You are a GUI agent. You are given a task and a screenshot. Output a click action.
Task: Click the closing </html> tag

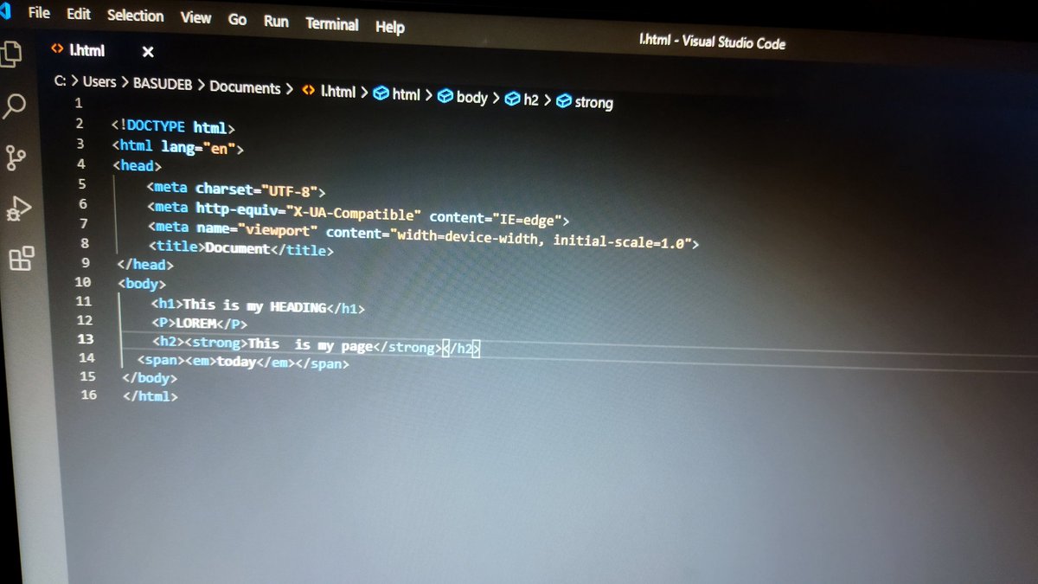pyautogui.click(x=151, y=396)
